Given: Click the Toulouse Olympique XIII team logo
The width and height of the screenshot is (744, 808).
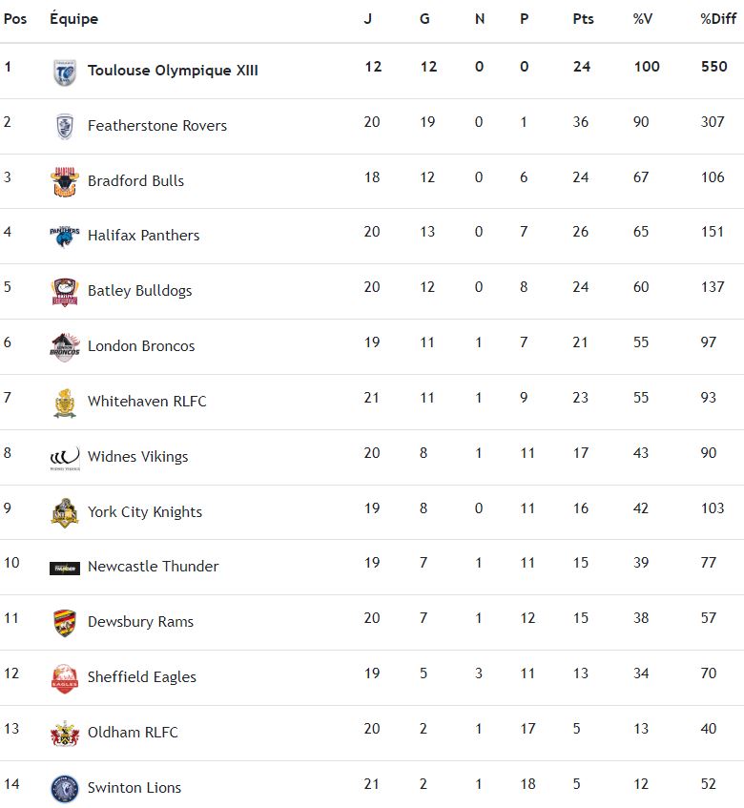Looking at the screenshot, I should 65,72.
